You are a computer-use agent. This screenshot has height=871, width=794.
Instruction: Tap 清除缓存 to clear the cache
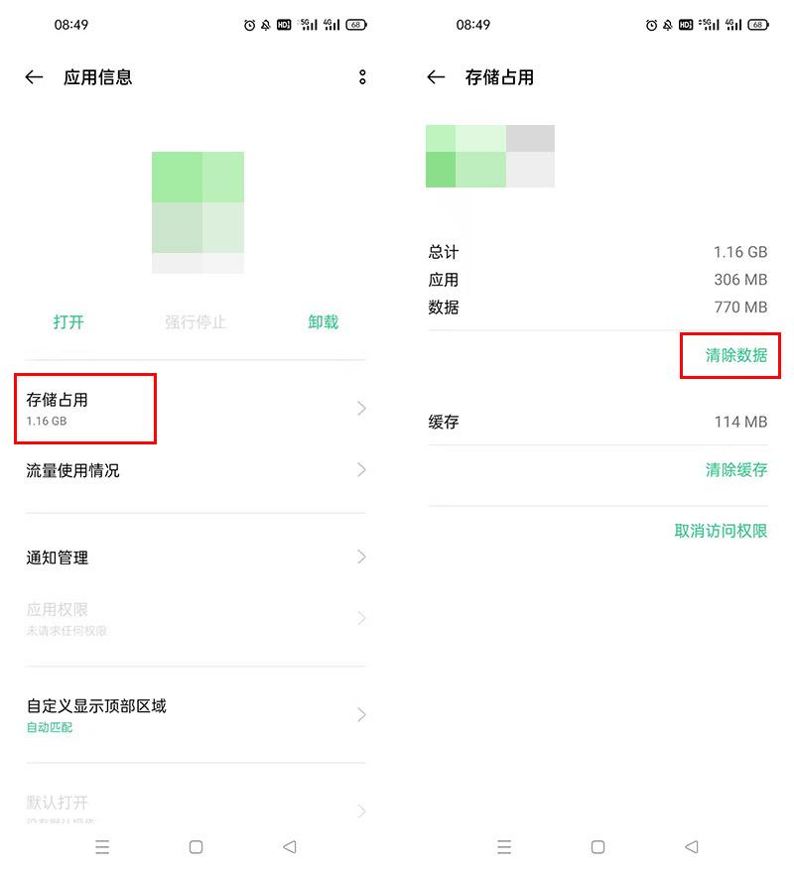click(735, 470)
